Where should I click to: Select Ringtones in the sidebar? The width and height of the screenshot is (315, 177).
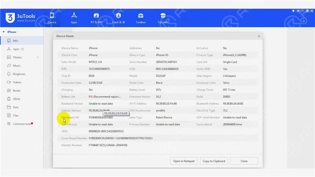[x=22, y=74]
